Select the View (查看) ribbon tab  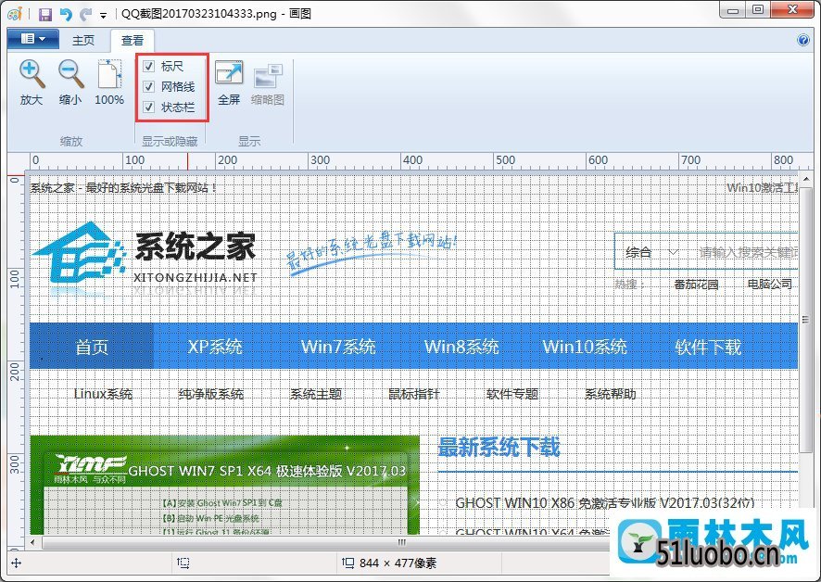tap(133, 41)
